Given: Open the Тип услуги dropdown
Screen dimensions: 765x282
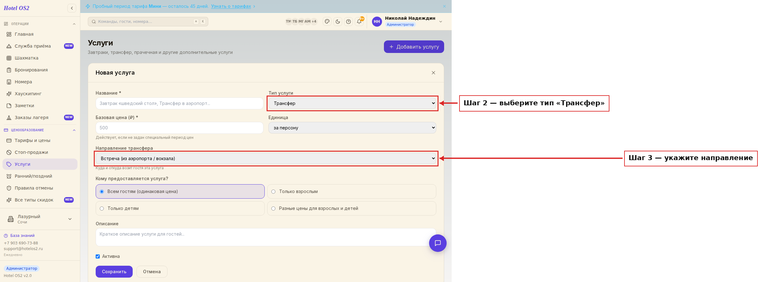Looking at the screenshot, I should pos(352,103).
